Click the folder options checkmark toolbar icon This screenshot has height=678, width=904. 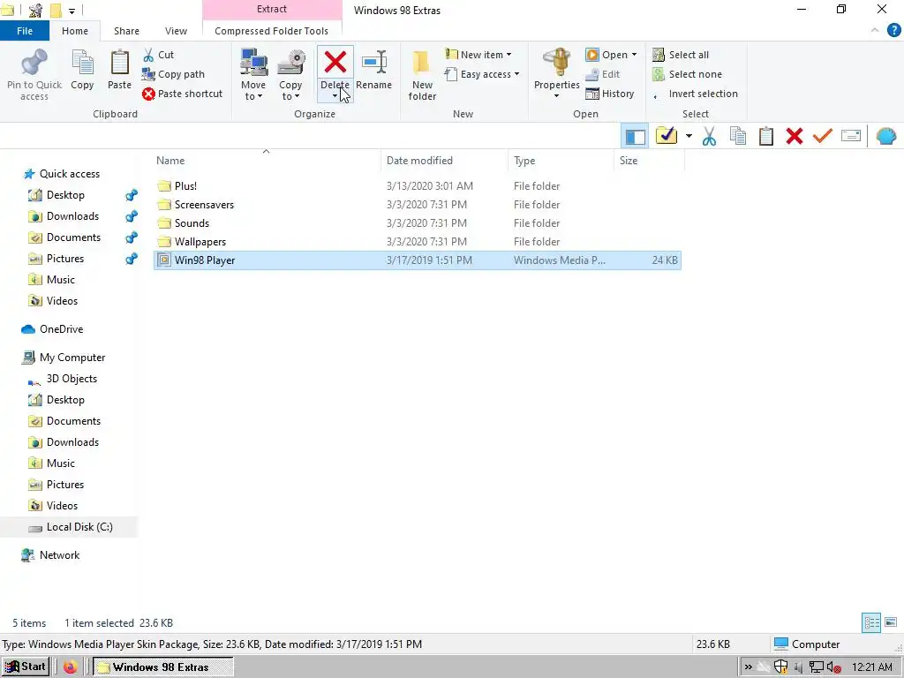[x=667, y=136]
